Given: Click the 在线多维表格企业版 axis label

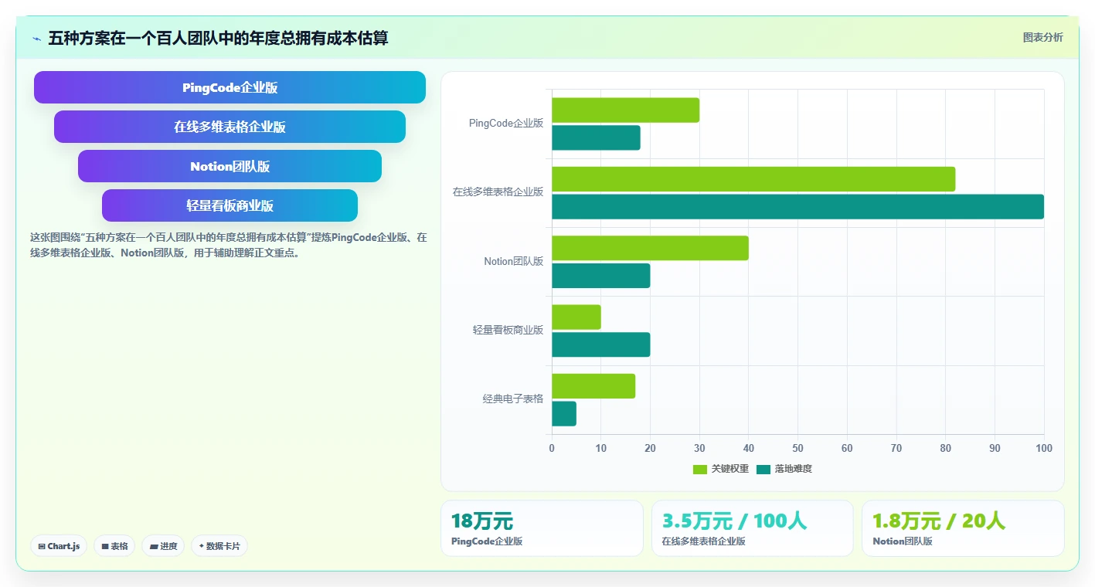Looking at the screenshot, I should [498, 192].
